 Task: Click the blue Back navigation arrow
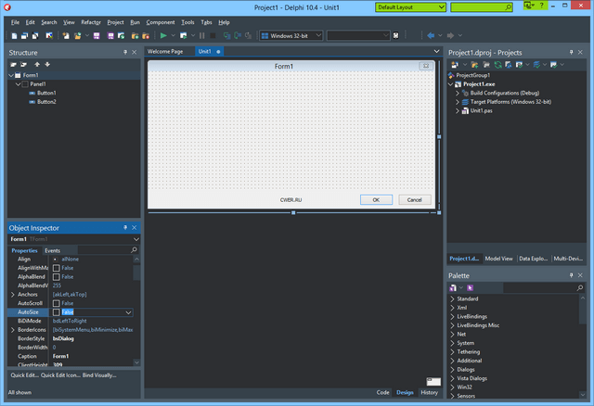click(430, 35)
